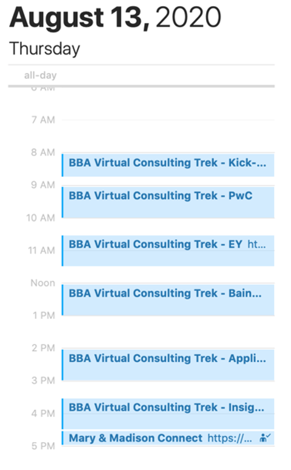The width and height of the screenshot is (291, 470).
Task: Click the empty 7 AM time slot
Action: [x=168, y=136]
